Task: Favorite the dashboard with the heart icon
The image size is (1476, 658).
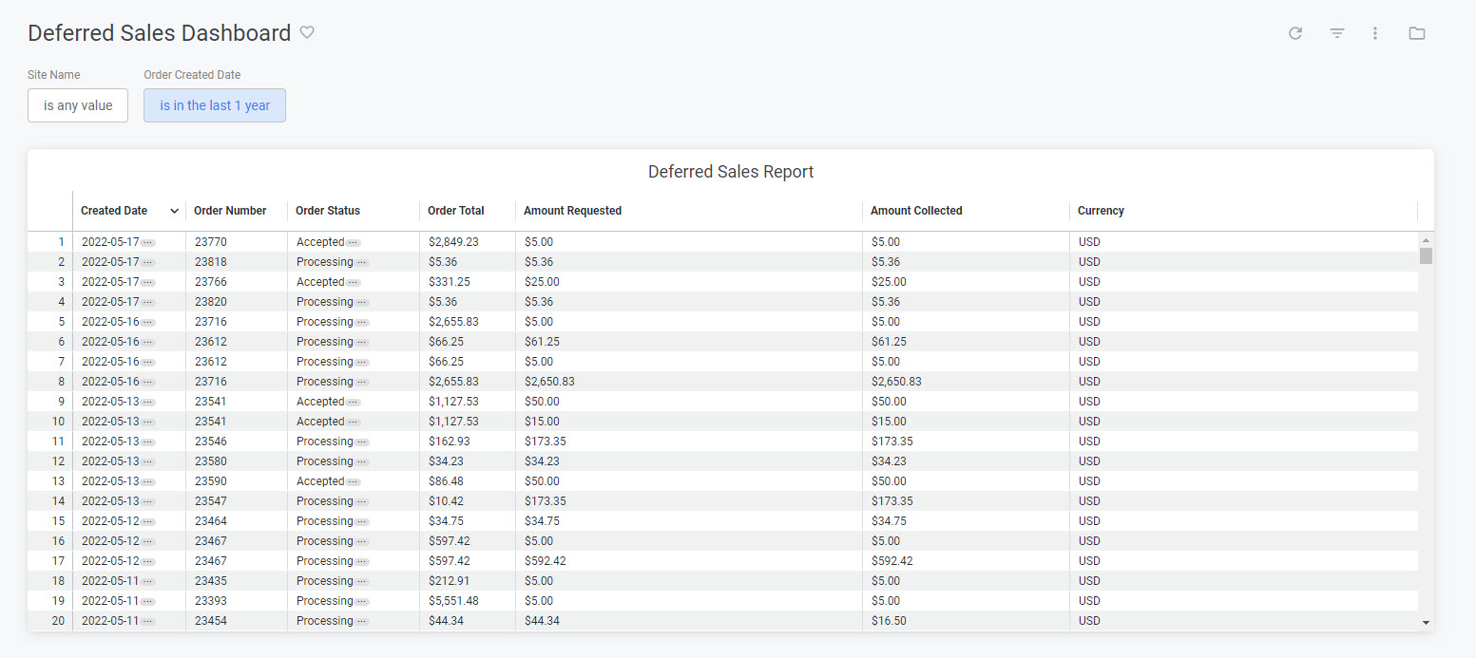Action: (x=307, y=32)
